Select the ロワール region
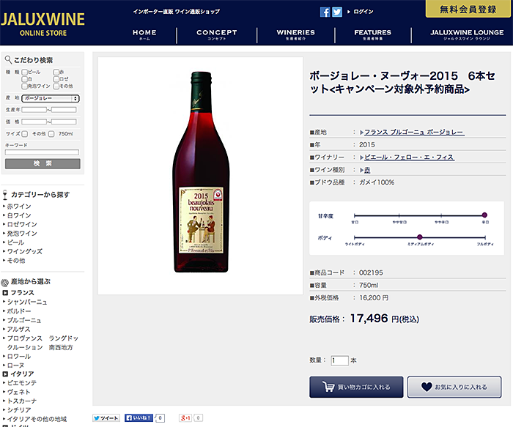This screenshot has width=513, height=427. click(19, 357)
